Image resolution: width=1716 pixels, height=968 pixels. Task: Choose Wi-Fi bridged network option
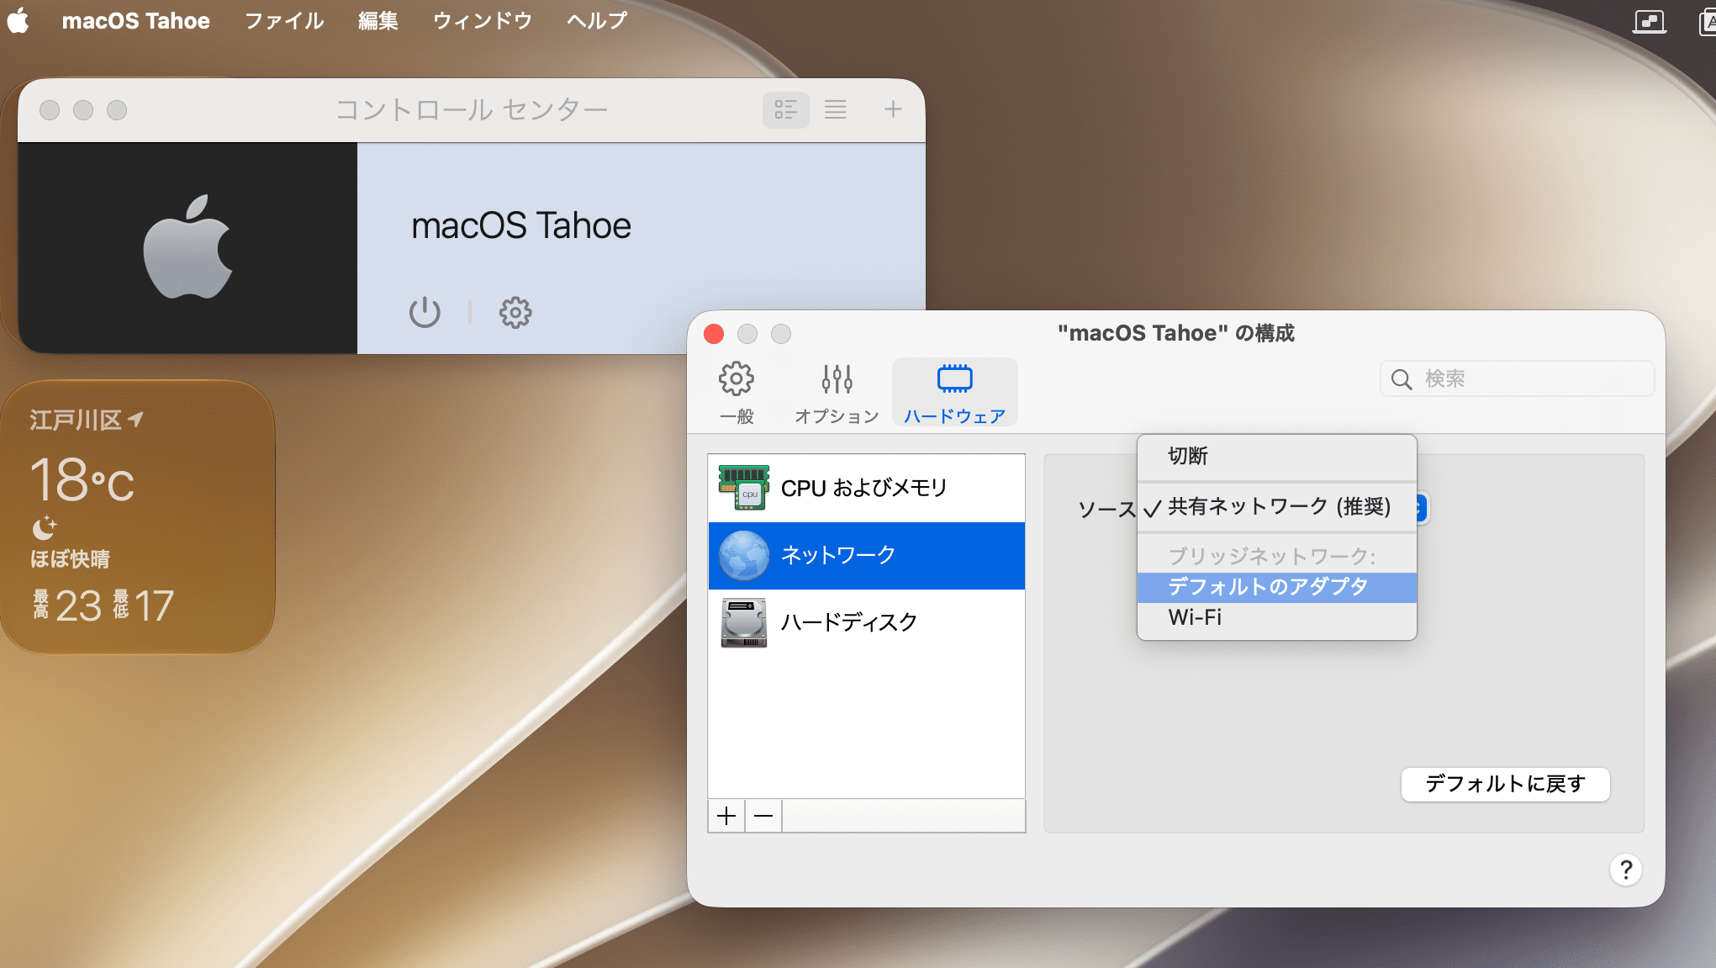(x=1276, y=618)
